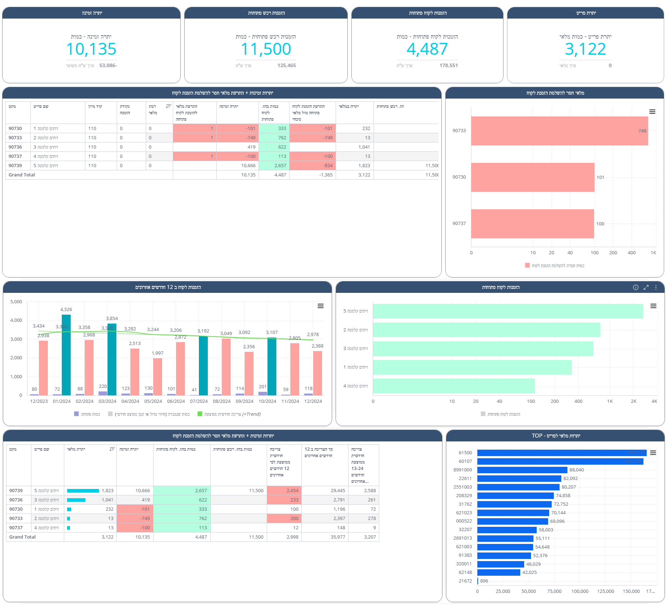Select row 90736 in the top table
Screen dimensions: 667x610
[x=15, y=147]
